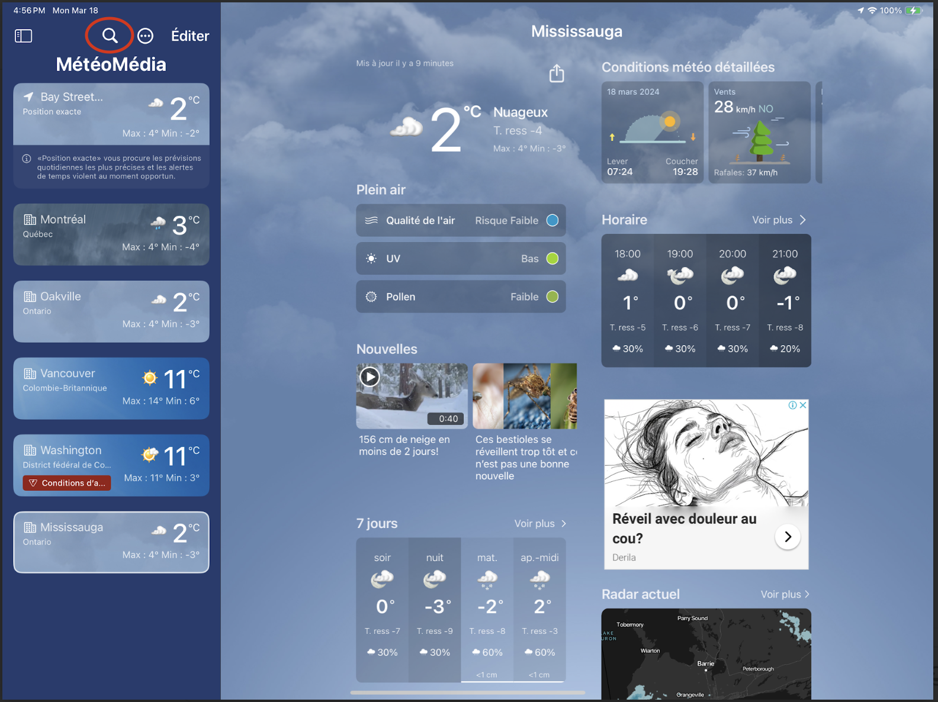Tap the horizontal scroll bar under 7 jours
This screenshot has width=938, height=702.
(468, 692)
